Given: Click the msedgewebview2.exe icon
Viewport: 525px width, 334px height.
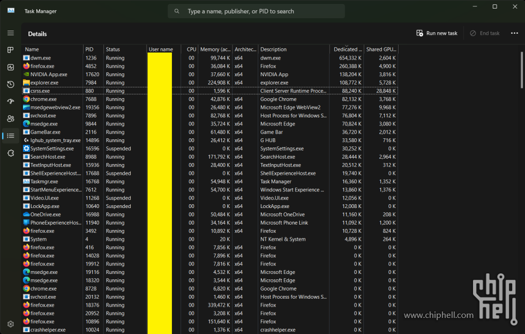Looking at the screenshot, I should 26,107.
